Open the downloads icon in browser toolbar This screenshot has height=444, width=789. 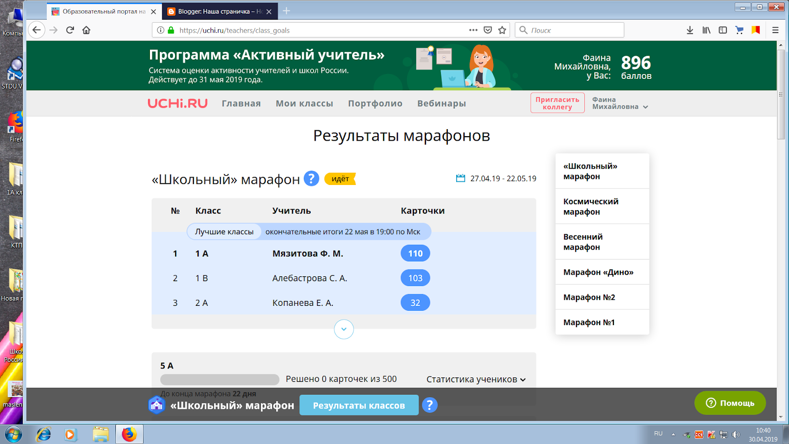tap(689, 30)
